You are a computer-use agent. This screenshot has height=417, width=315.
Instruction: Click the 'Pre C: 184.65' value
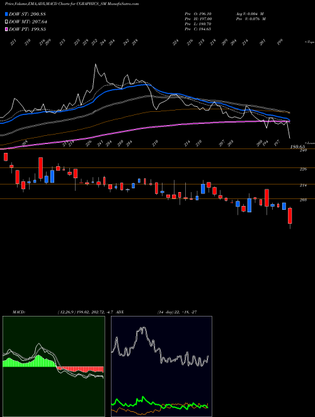coord(198,29)
